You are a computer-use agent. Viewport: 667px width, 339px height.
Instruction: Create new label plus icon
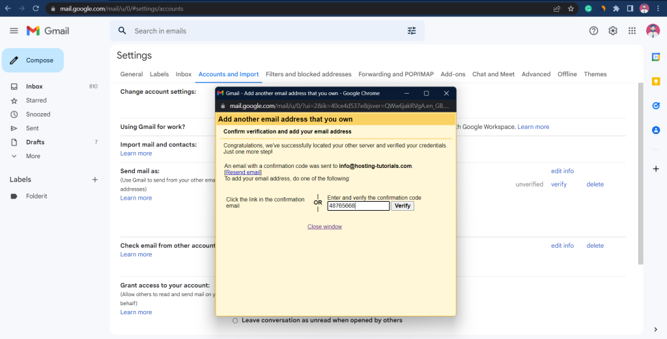(x=95, y=180)
